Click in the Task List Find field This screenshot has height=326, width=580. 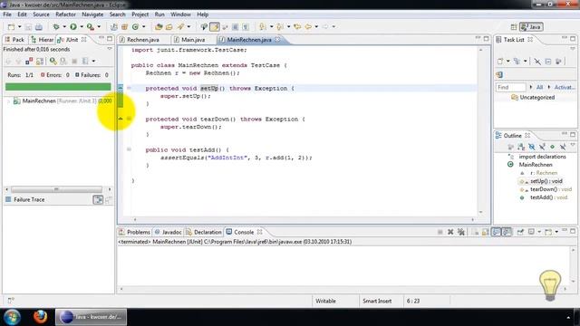click(510, 87)
